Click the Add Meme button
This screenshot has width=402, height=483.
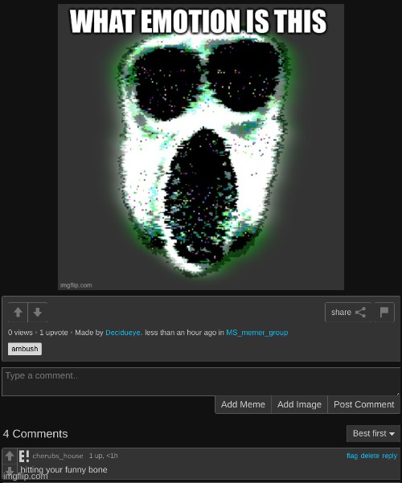(243, 404)
